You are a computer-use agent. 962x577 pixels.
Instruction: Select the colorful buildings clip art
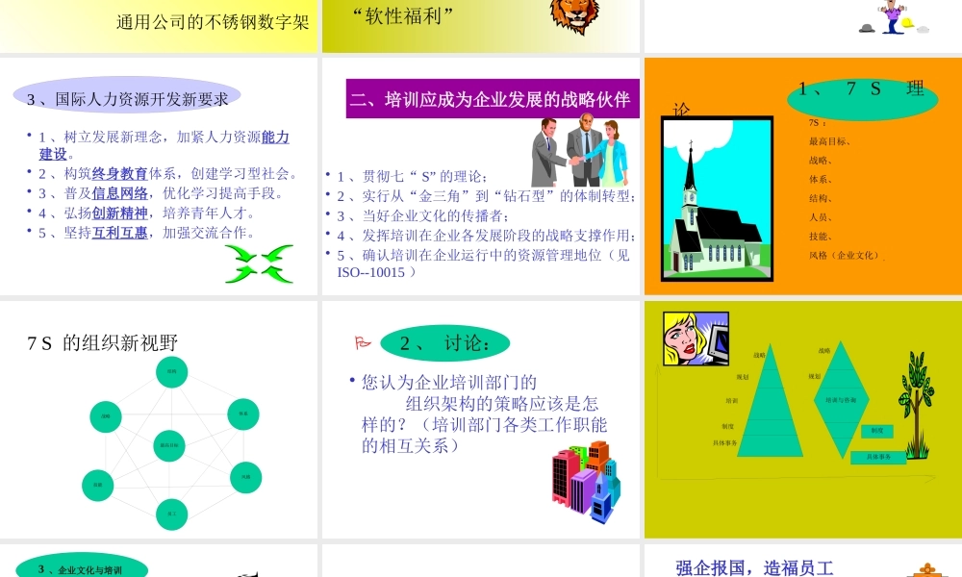[587, 482]
